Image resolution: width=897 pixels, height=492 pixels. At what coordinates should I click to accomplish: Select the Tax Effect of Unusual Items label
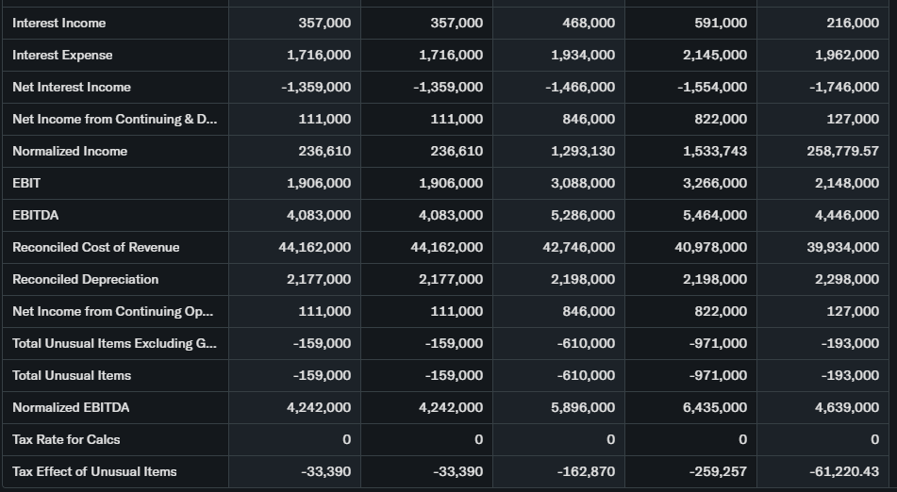94,471
